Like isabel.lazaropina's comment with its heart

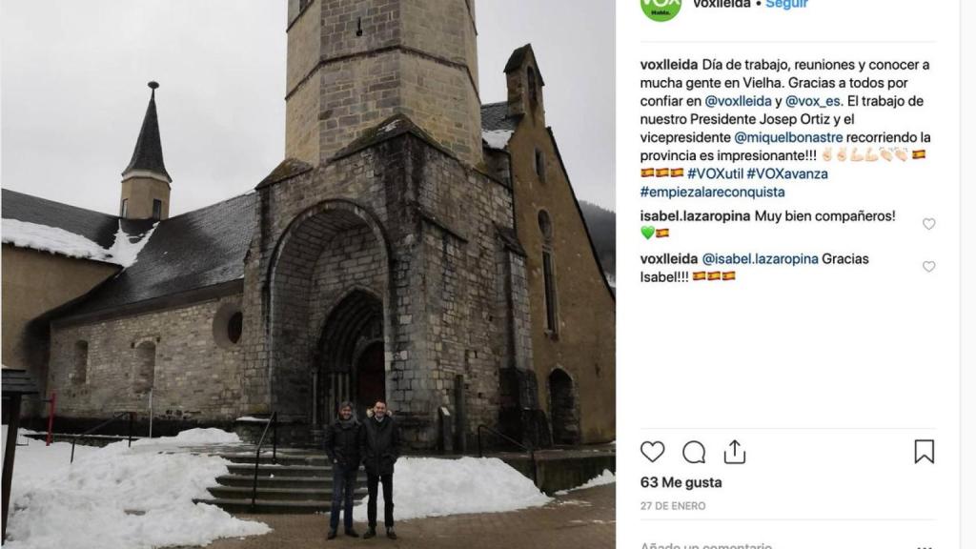point(928,224)
